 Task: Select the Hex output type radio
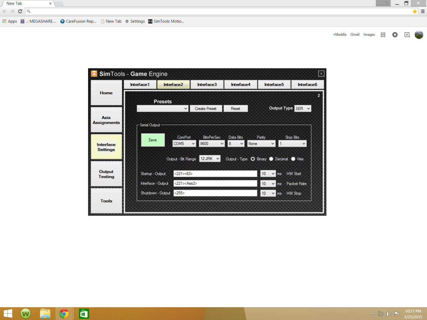point(293,159)
